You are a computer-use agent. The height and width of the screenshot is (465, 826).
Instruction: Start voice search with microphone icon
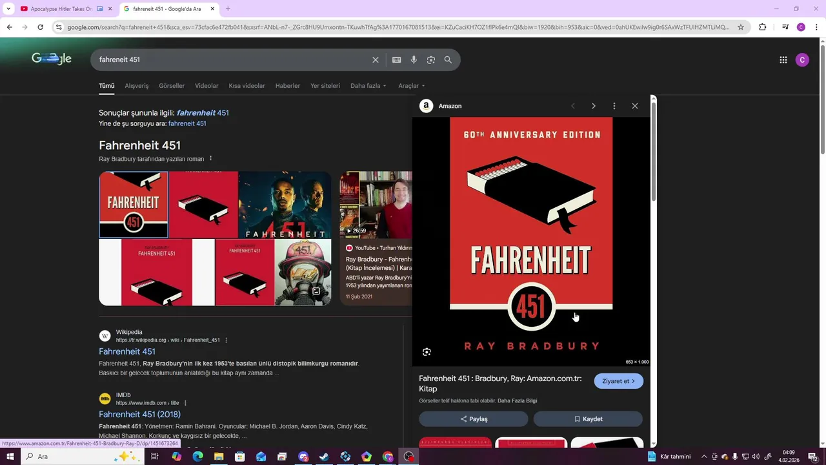point(414,59)
